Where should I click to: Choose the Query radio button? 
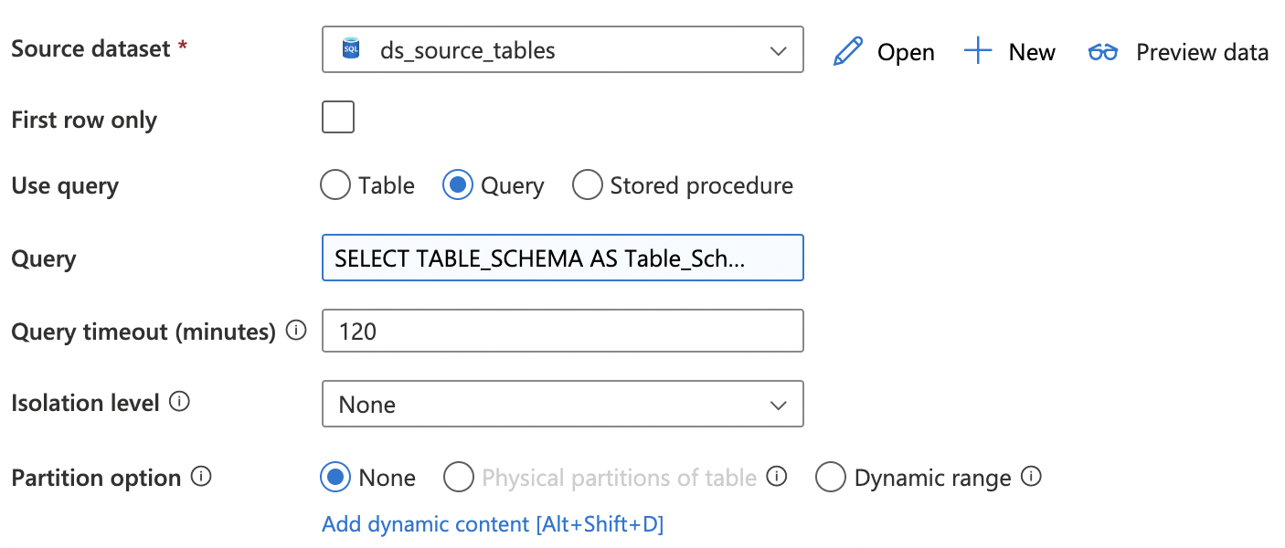click(457, 185)
